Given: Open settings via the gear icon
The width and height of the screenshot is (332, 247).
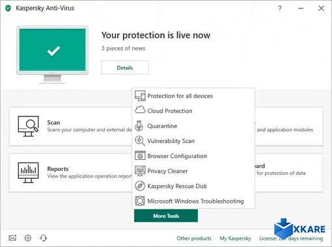Looking at the screenshot, I should coord(28,238).
